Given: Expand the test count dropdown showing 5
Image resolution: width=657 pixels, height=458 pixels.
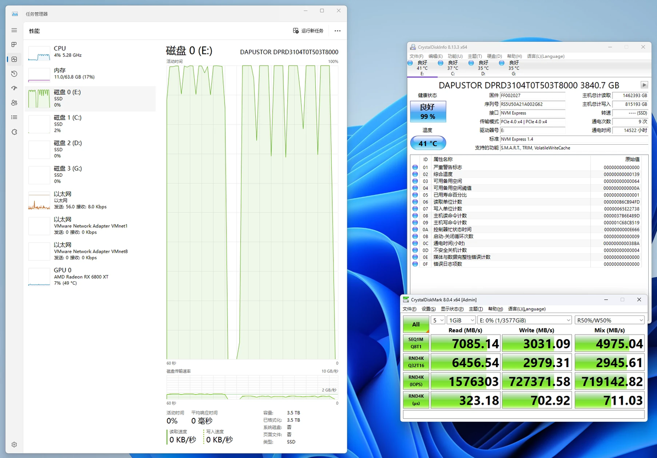Looking at the screenshot, I should (x=438, y=320).
